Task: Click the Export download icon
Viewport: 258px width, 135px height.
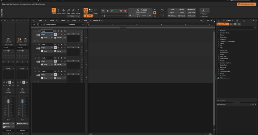Action: 203,10
